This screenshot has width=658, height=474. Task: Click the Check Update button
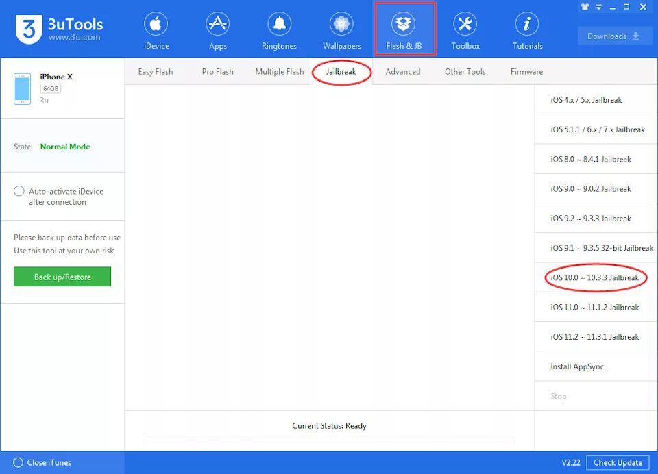[x=618, y=462]
